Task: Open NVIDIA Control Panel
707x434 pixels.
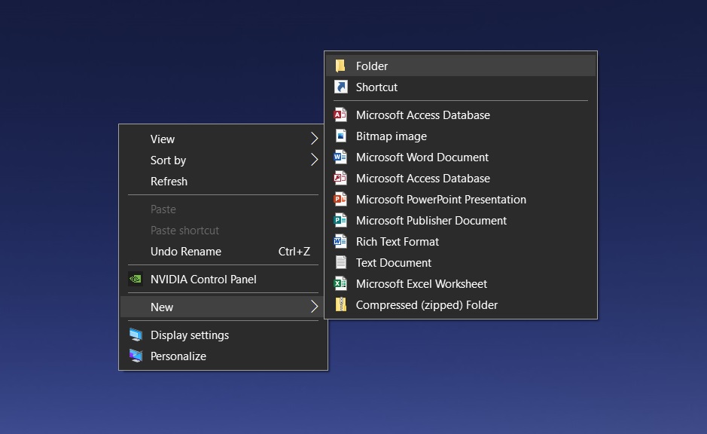Action: coord(223,280)
